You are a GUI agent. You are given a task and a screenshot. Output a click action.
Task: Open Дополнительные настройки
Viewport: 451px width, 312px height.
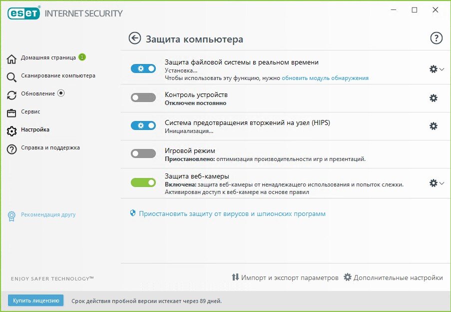pyautogui.click(x=398, y=277)
